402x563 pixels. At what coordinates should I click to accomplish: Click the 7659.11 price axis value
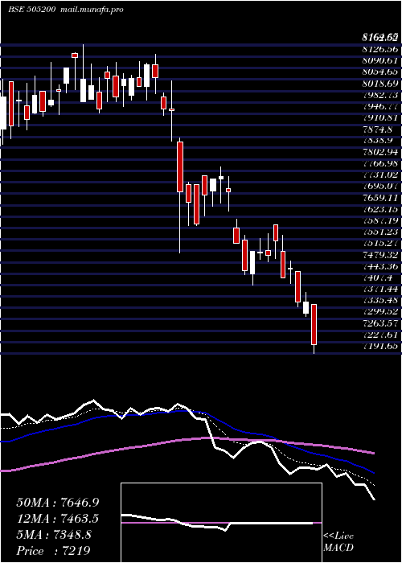[379, 198]
